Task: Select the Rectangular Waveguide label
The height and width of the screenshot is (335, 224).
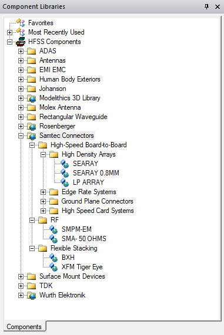Action: (x=73, y=117)
